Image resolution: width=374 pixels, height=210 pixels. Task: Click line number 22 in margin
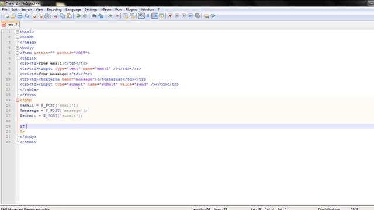point(8,142)
